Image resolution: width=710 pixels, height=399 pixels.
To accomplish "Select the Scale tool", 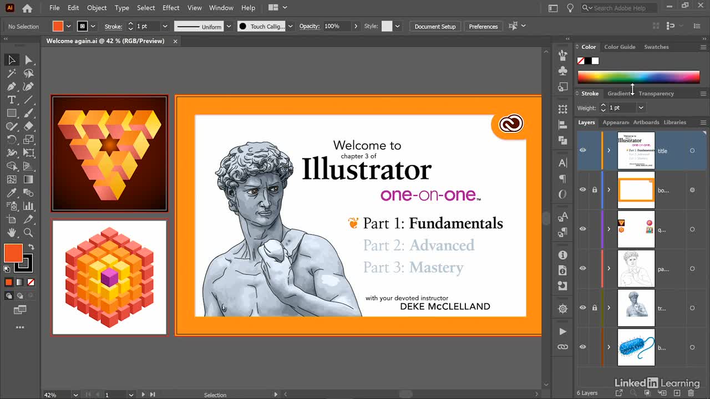I will 28,140.
